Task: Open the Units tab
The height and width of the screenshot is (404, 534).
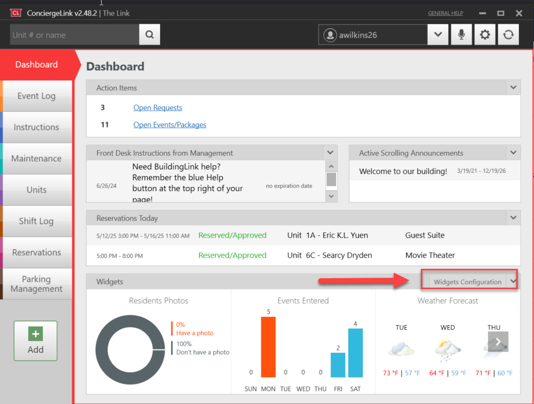Action: (x=37, y=190)
